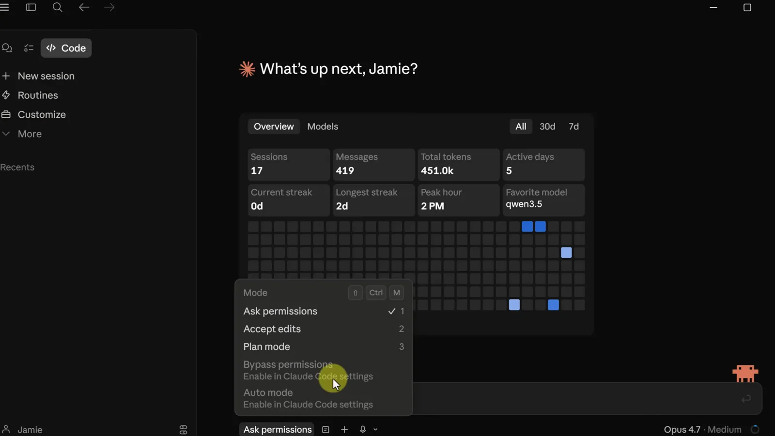The image size is (775, 436).
Task: Open the hamburger menu icon
Action: [x=5, y=7]
